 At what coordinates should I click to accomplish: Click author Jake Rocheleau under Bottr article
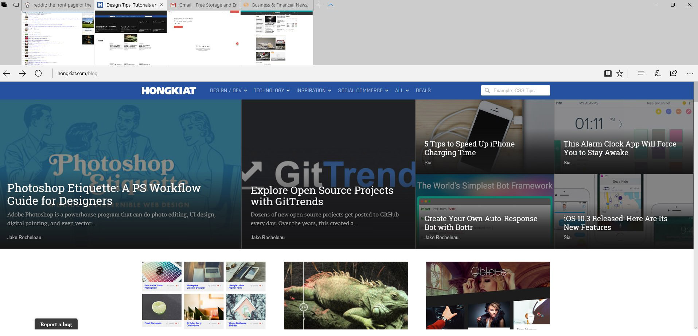441,237
